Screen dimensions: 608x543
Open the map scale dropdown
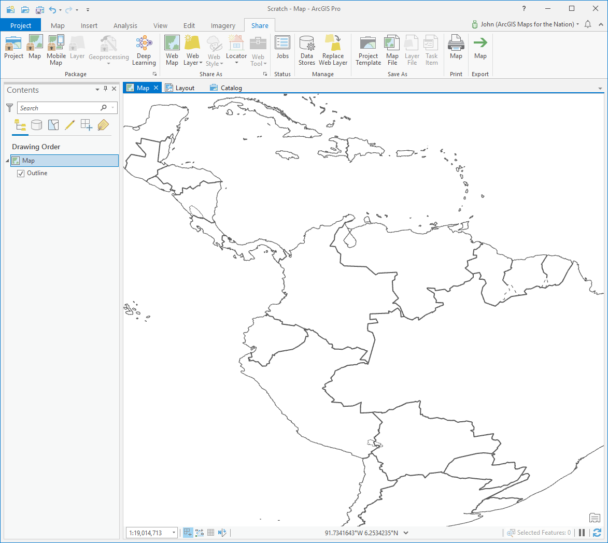[x=174, y=533]
